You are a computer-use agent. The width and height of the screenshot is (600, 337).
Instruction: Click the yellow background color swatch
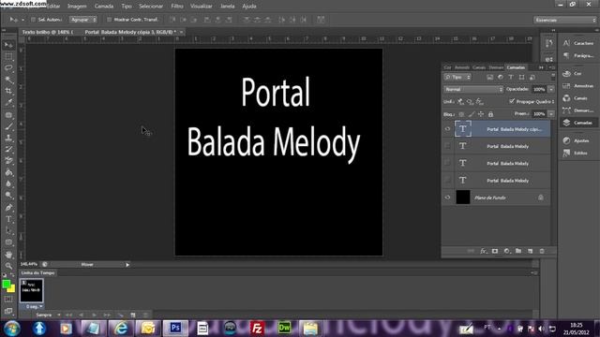point(12,289)
